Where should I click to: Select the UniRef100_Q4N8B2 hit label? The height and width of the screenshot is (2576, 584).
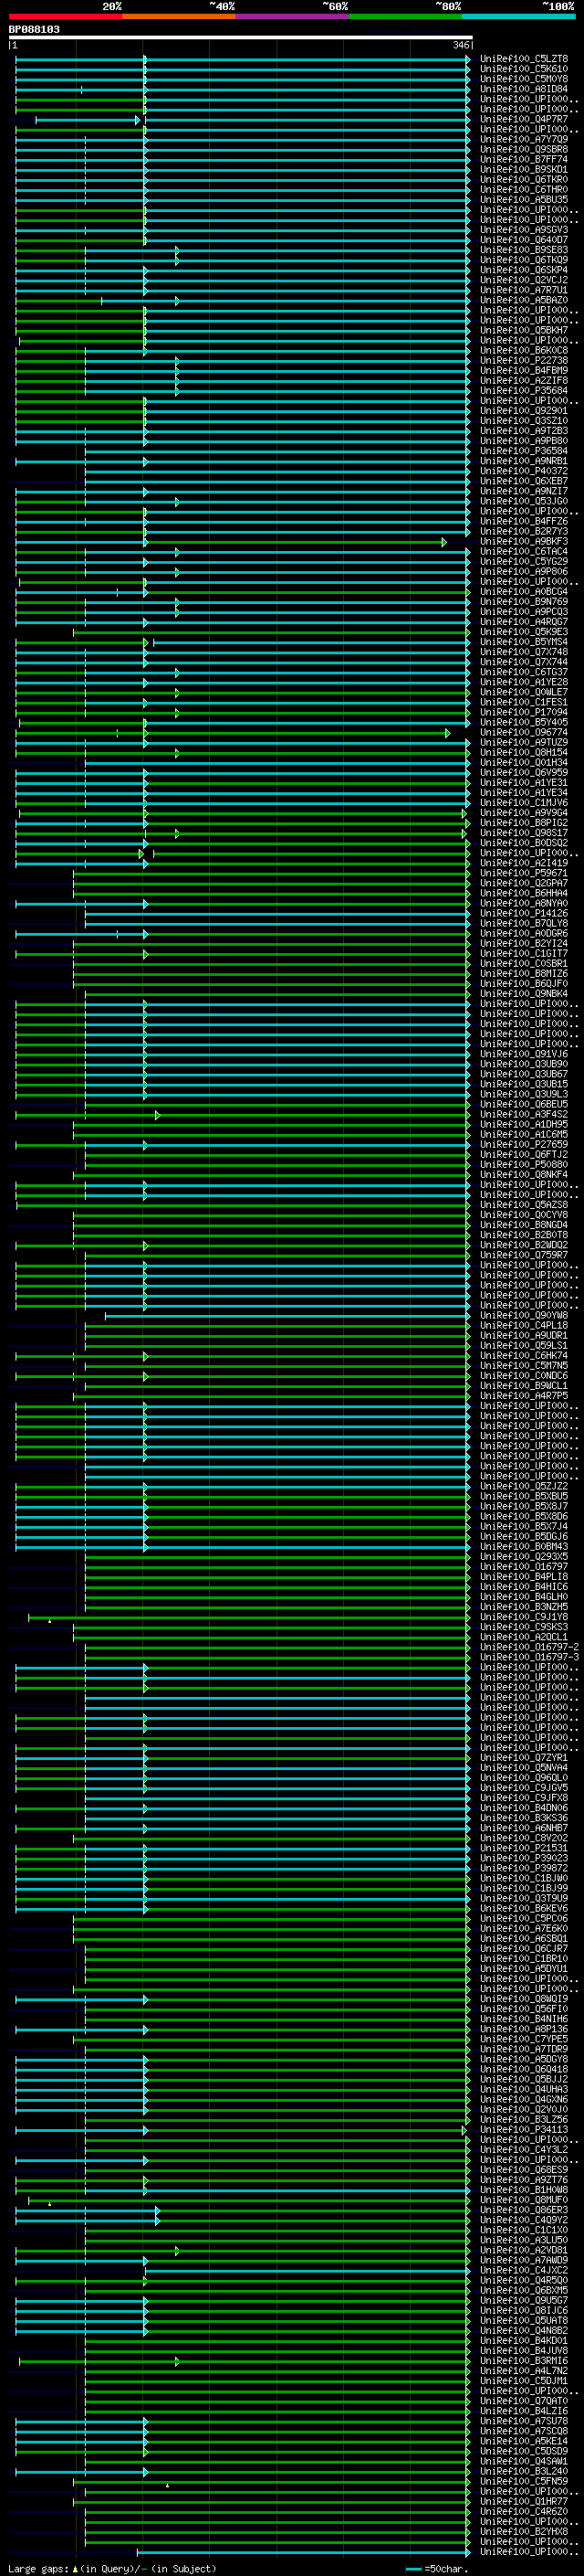(x=523, y=2330)
